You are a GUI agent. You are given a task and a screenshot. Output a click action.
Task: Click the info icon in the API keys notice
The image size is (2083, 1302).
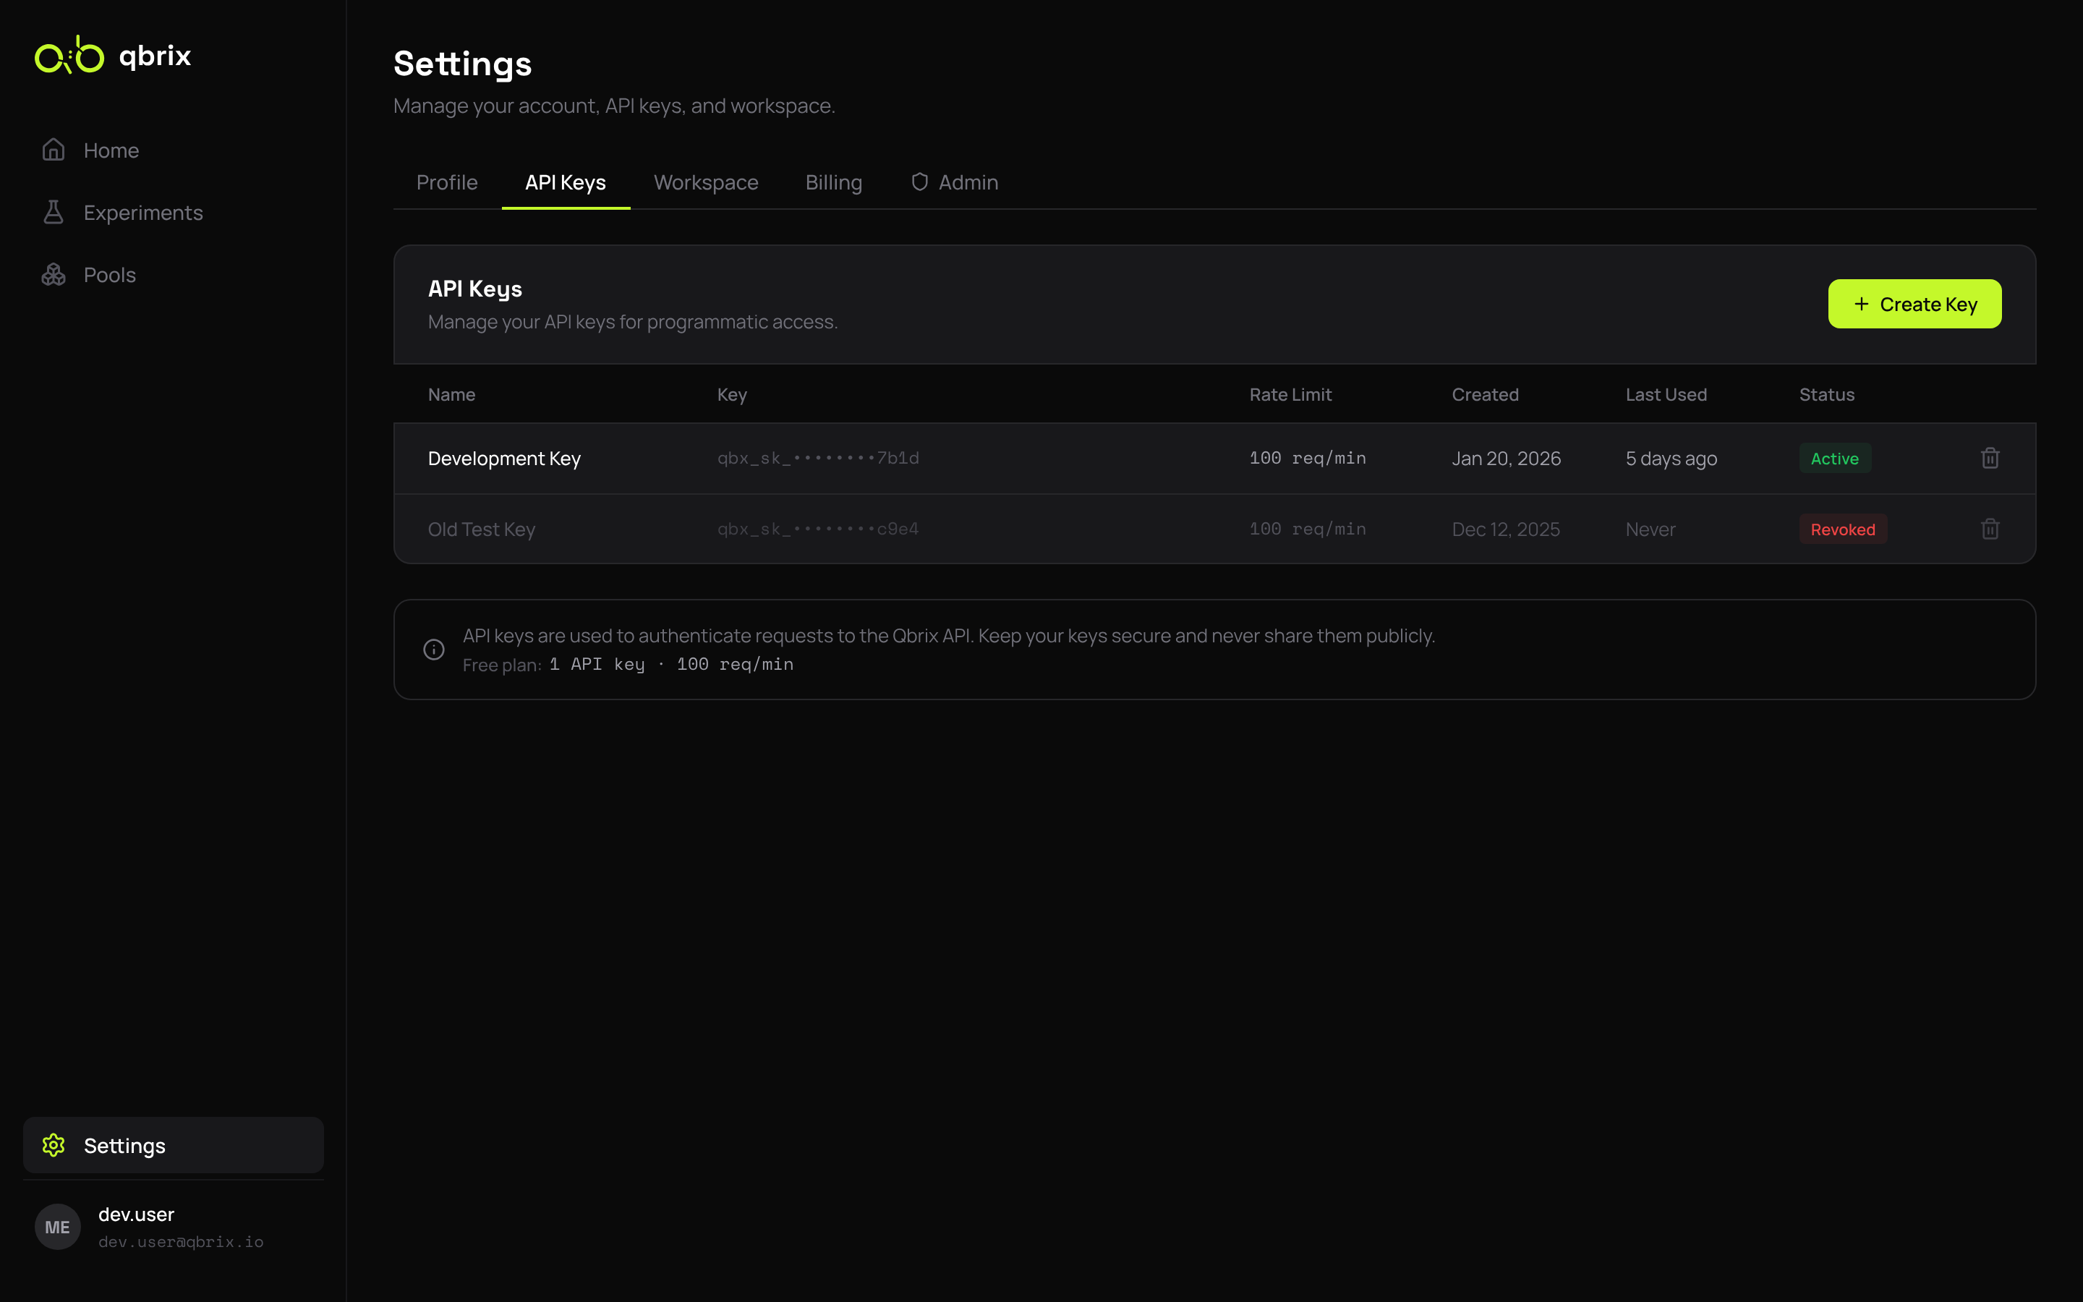[x=433, y=648]
